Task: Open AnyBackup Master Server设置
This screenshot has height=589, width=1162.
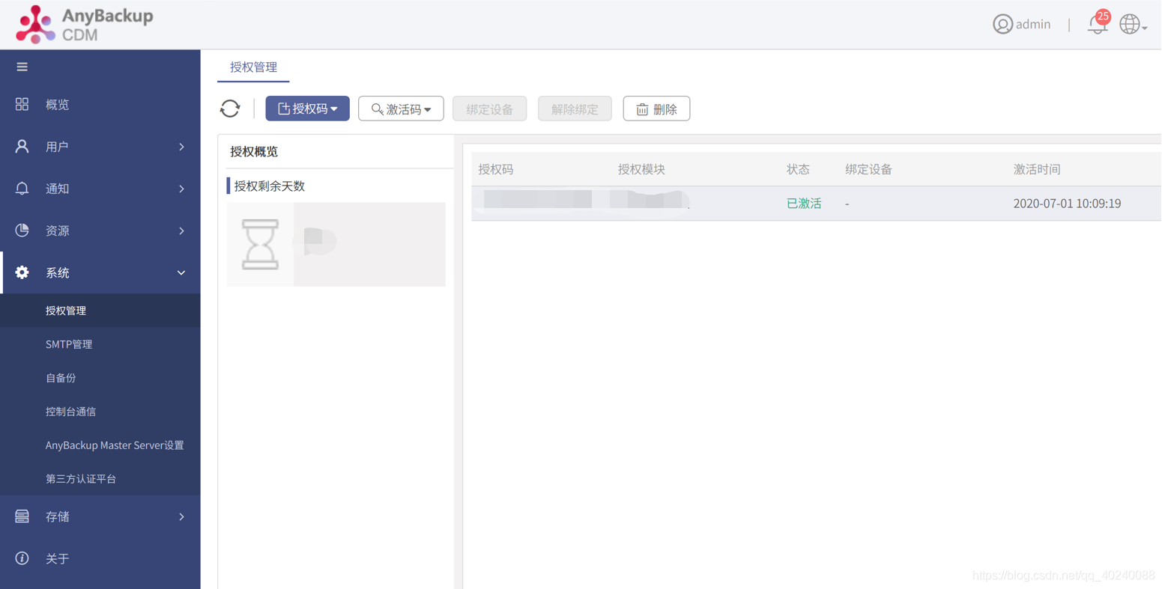Action: click(114, 445)
